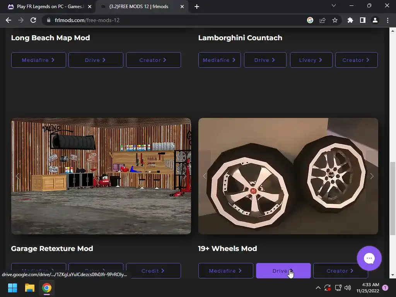Open Livery link for Lamborghini Countach
The image size is (396, 297).
(311, 60)
